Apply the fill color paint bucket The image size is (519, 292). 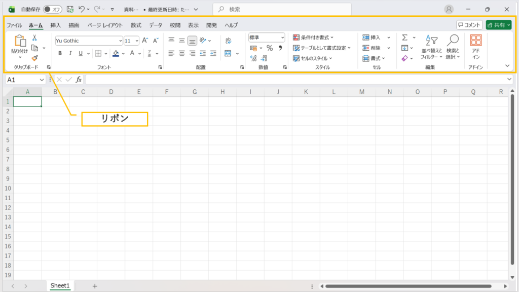116,53
